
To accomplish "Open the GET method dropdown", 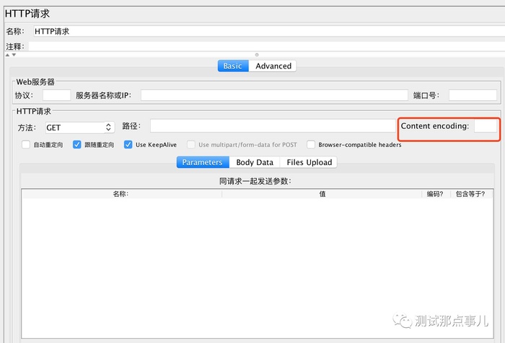I will point(80,128).
